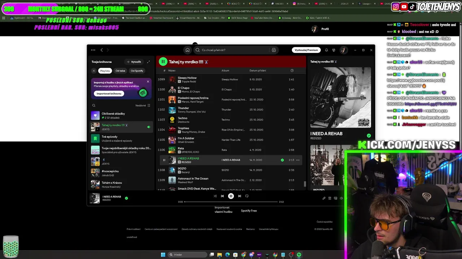462x259 pixels.
Task: Open Discord from the taskbar
Action: 251,255
